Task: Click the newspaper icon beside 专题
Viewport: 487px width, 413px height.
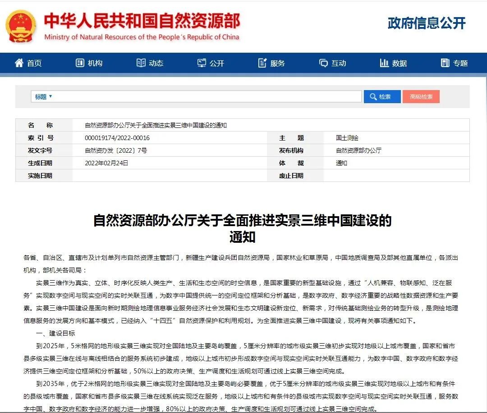Action: 445,63
